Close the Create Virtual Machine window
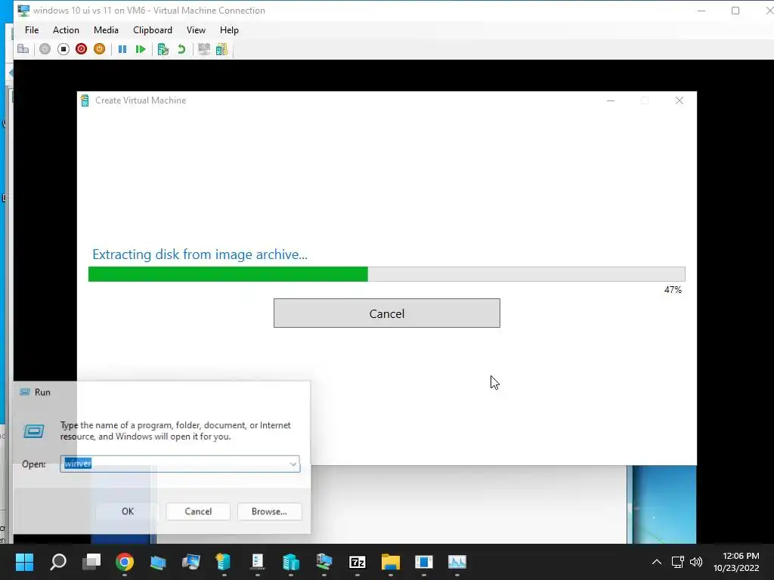Viewport: 774px width, 580px height. [x=680, y=100]
